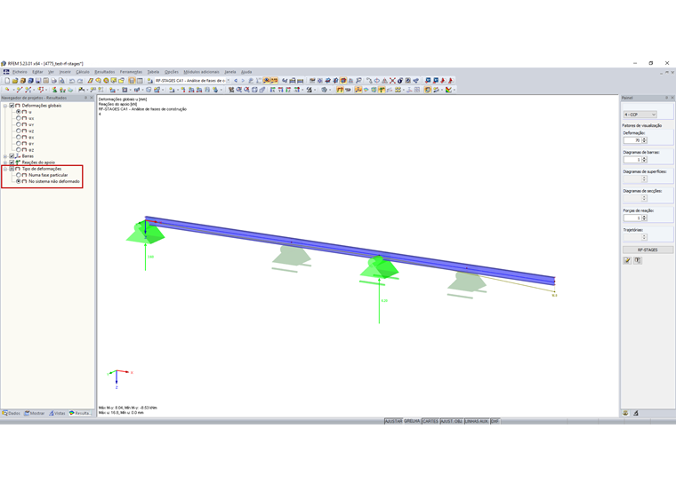Toggle Barras checkbox in navigator

[x=12, y=156]
